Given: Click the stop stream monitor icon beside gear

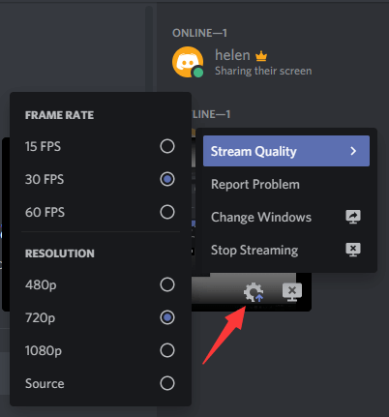Looking at the screenshot, I should tap(292, 292).
